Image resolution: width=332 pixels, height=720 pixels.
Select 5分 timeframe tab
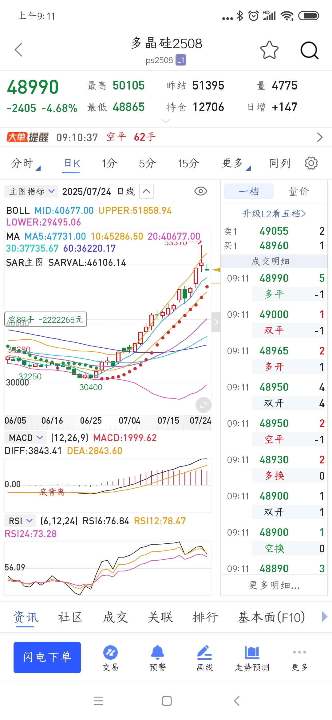(147, 163)
